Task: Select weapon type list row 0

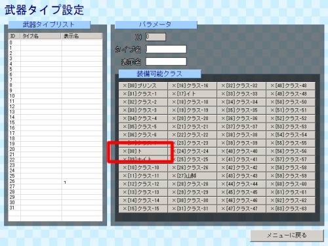Action: (x=55, y=43)
